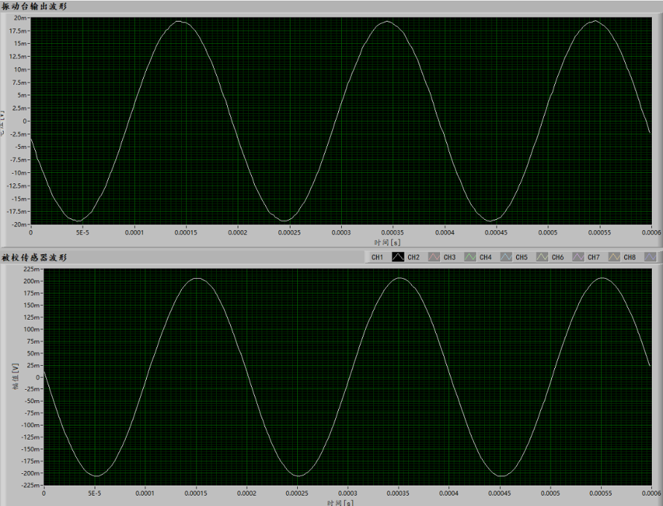
Task: Open the CH8 violet plot-style icon in legend
Action: pos(650,257)
